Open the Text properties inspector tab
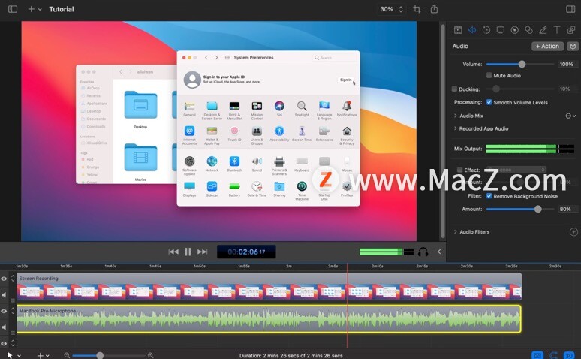The image size is (581, 359). [x=556, y=30]
